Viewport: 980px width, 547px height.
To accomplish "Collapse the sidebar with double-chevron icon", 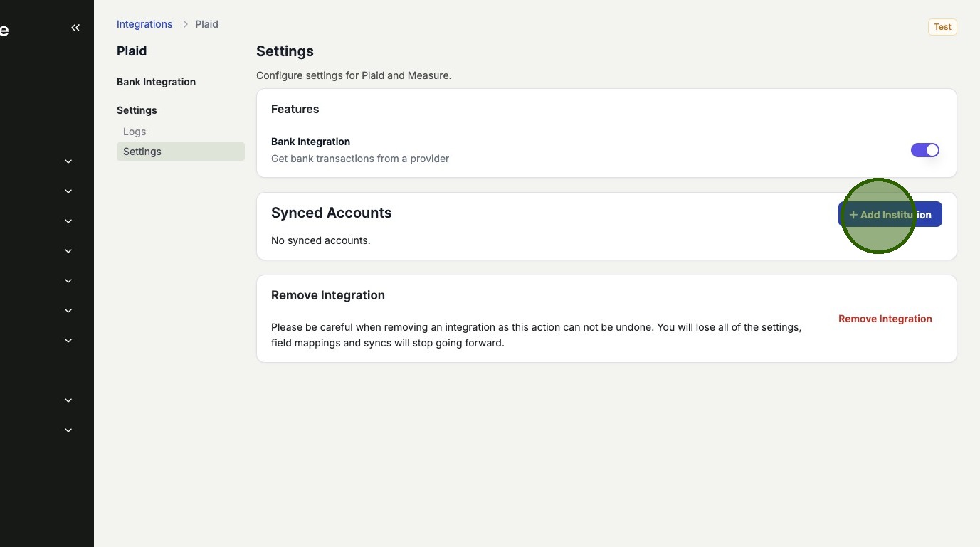I will [x=75, y=28].
